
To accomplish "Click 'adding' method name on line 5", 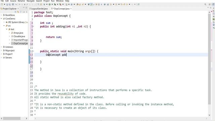I will 60,27.
